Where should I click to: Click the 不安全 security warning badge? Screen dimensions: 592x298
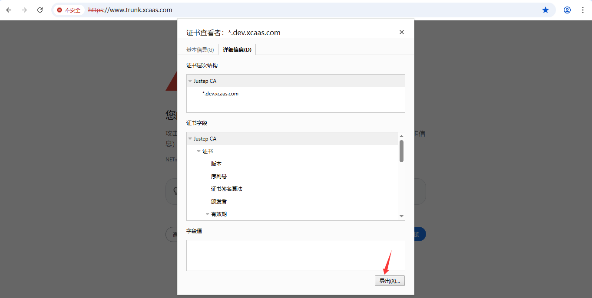coord(69,10)
